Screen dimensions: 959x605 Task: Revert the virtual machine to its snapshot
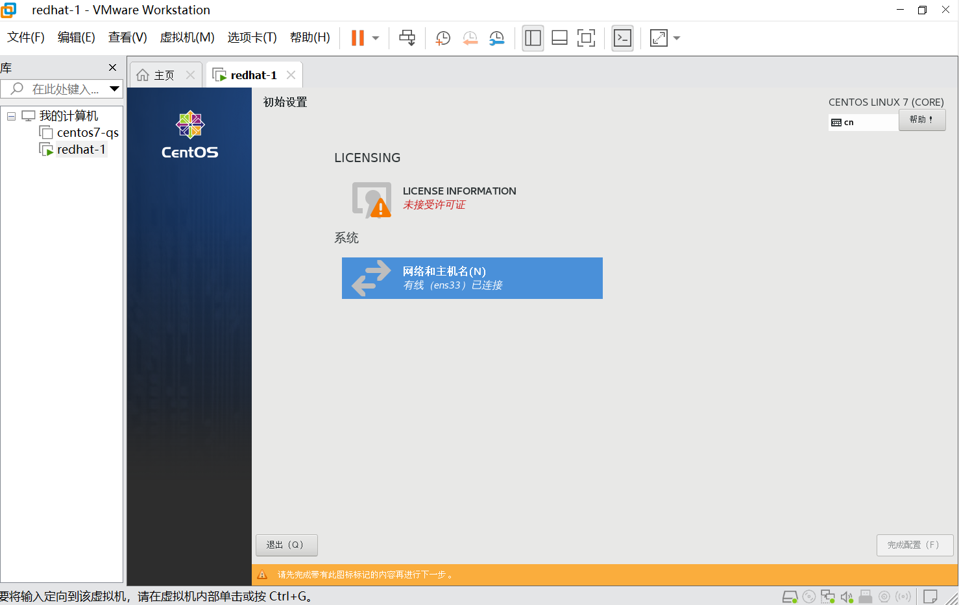click(470, 38)
